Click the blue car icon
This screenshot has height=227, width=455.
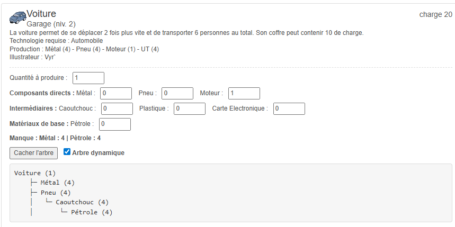[x=17, y=18]
